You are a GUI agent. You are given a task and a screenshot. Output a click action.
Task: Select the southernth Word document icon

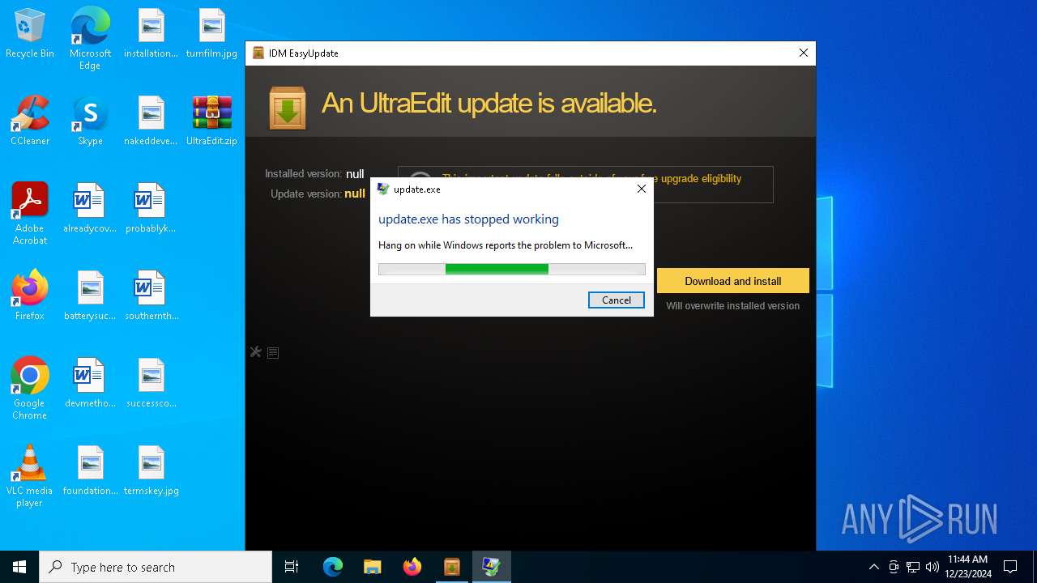151,296
